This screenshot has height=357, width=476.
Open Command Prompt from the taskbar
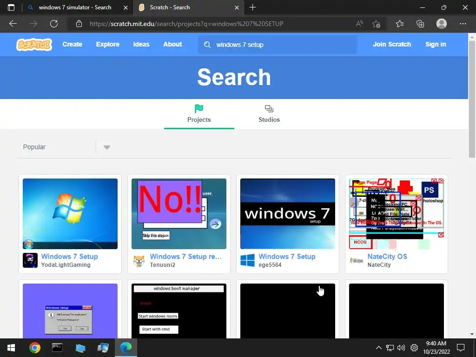(57, 348)
